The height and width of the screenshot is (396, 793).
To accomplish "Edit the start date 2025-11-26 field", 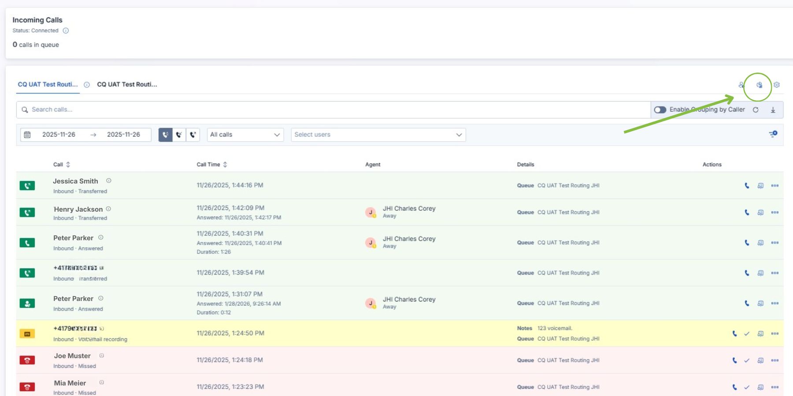I will pyautogui.click(x=59, y=135).
